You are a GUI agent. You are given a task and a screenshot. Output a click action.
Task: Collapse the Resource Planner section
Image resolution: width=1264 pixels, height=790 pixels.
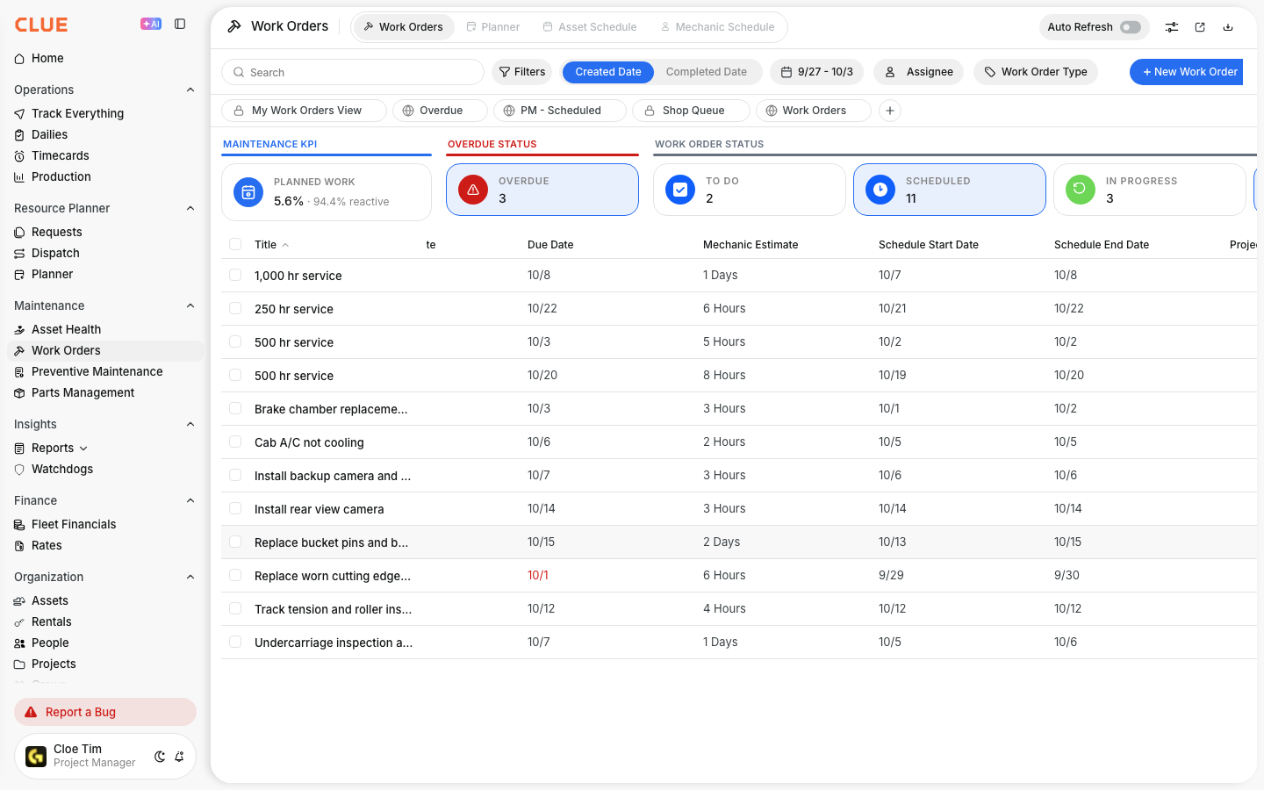point(190,208)
